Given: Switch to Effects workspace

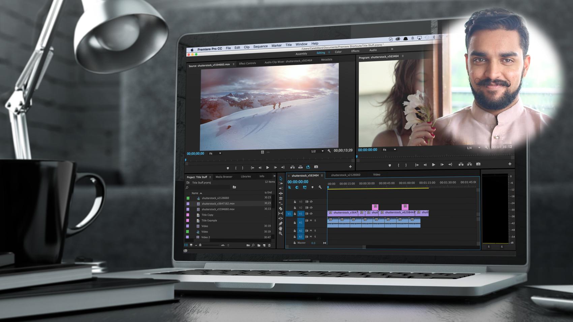Looking at the screenshot, I should click(355, 51).
